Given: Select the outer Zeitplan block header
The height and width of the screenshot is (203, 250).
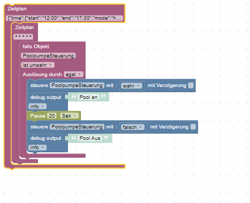Looking at the screenshot, I should (x=17, y=9).
